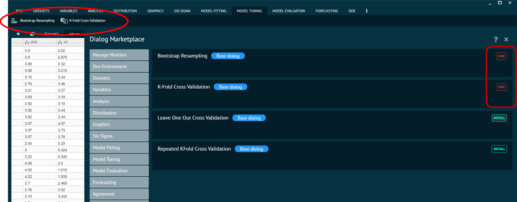Select the cell with value 3.215
This screenshot has width=517, height=202.
[70, 70]
